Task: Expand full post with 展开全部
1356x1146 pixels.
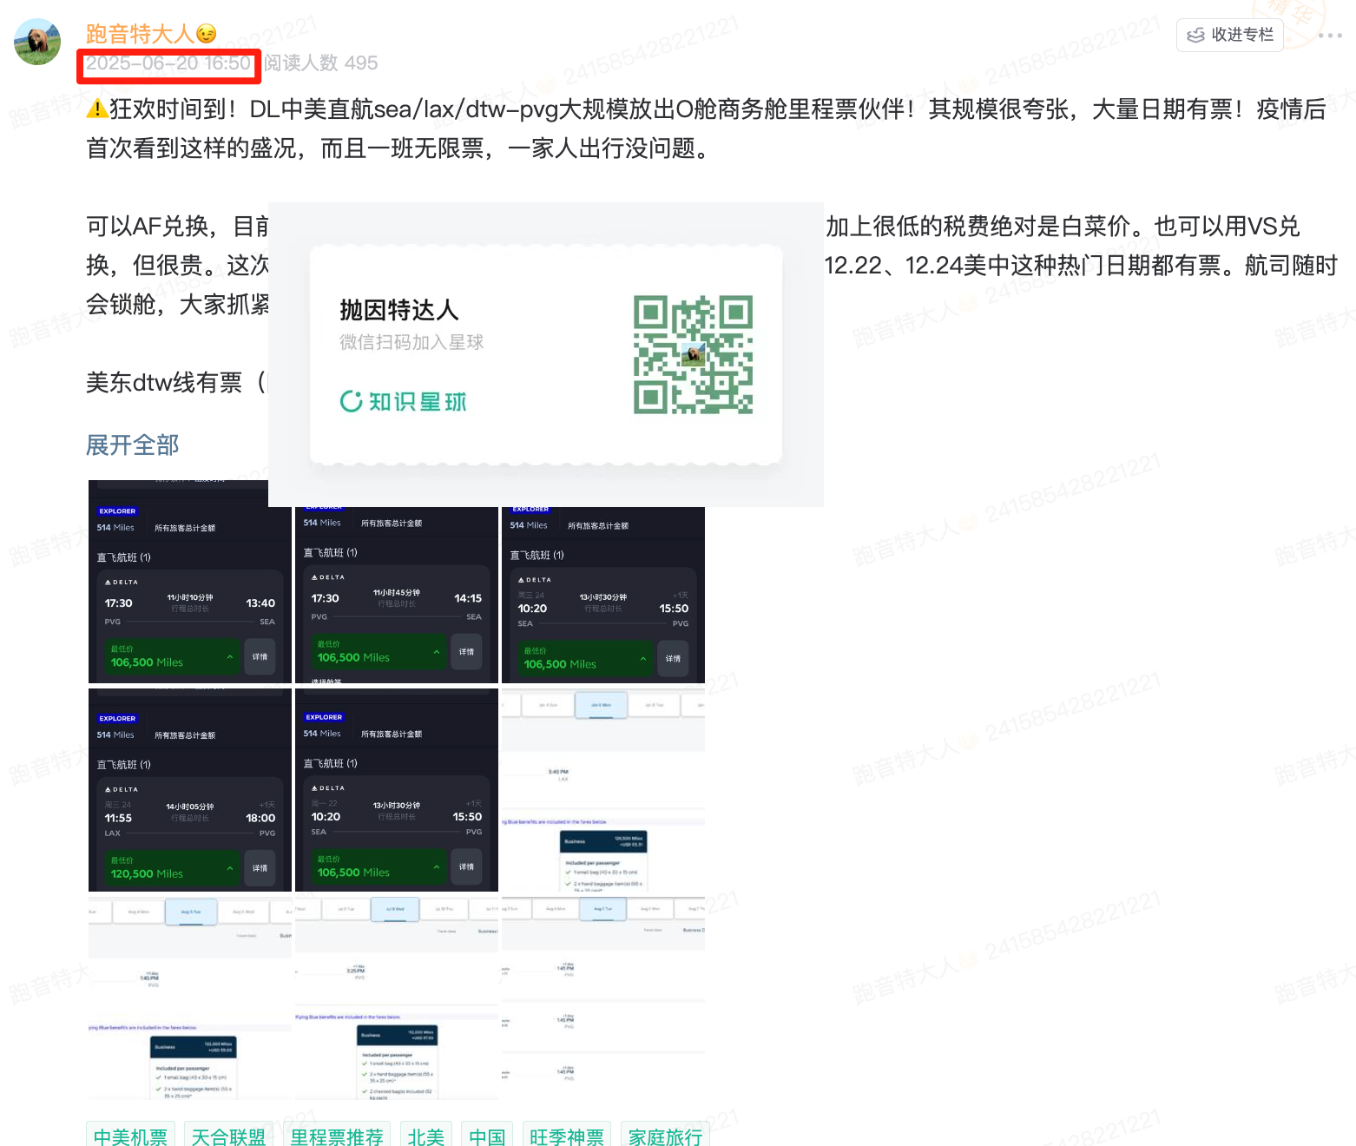Action: point(132,445)
